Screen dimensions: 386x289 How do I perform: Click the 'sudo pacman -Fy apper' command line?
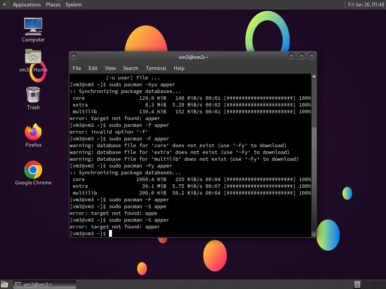pyautogui.click(x=121, y=166)
